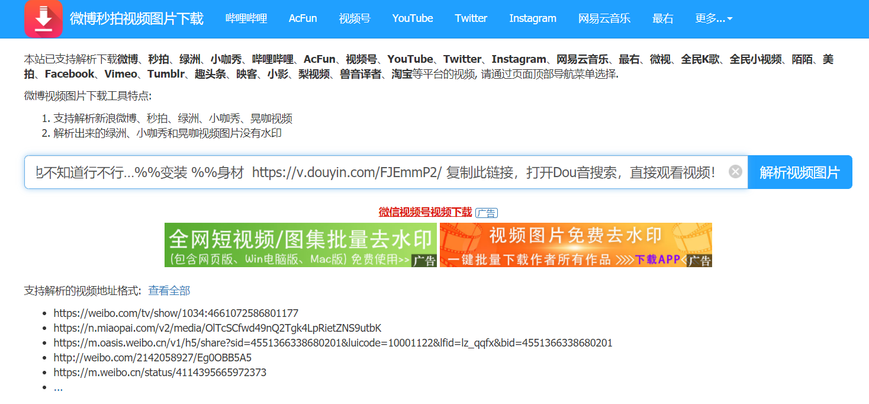Image resolution: width=869 pixels, height=404 pixels.
Task: Select the m.oasis.weibo.cn example URL
Action: [333, 342]
